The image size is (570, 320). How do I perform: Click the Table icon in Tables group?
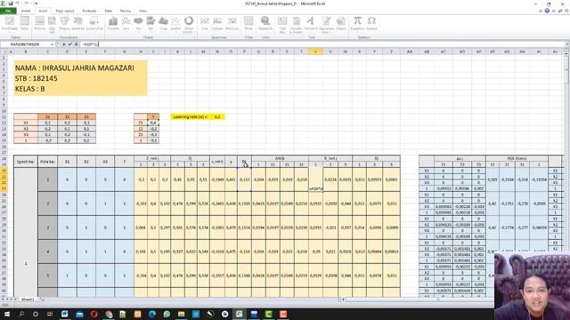[x=24, y=23]
